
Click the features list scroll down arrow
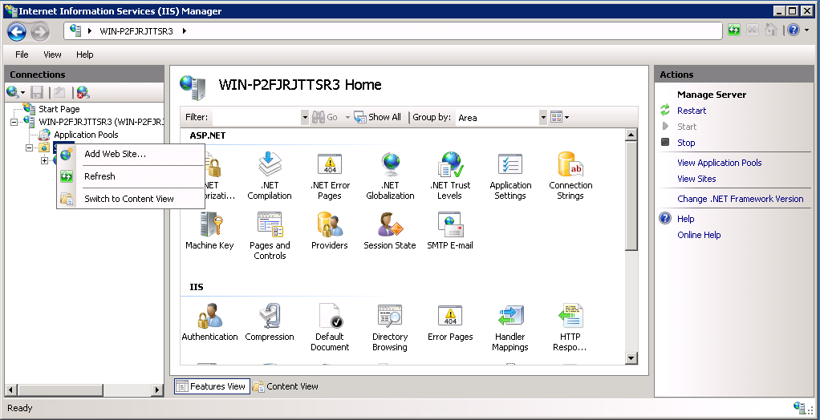coord(631,357)
